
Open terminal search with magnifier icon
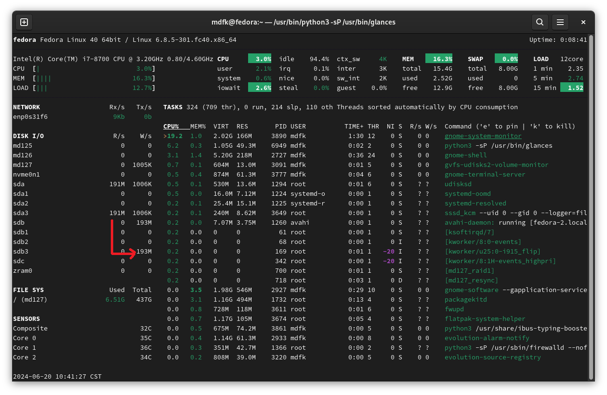tap(540, 22)
